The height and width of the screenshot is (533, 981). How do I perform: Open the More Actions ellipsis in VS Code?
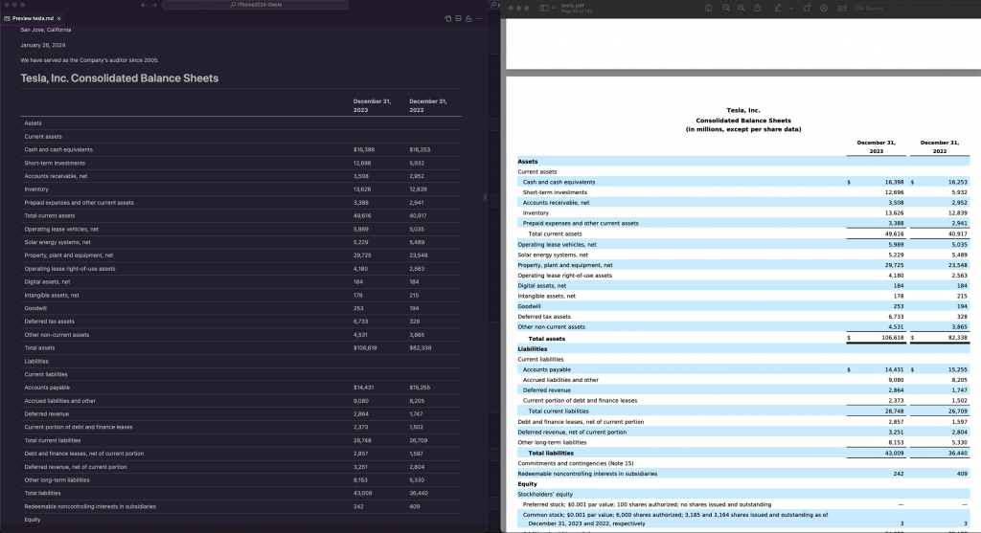tap(479, 19)
